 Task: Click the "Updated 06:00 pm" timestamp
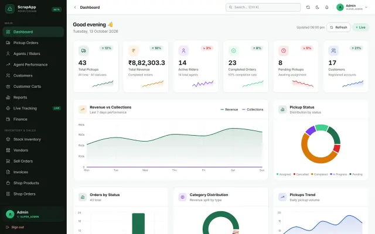point(311,27)
